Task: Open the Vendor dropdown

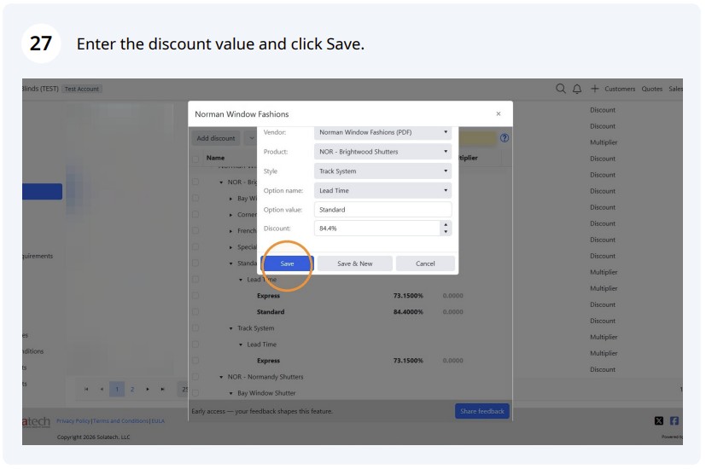Action: (382, 132)
